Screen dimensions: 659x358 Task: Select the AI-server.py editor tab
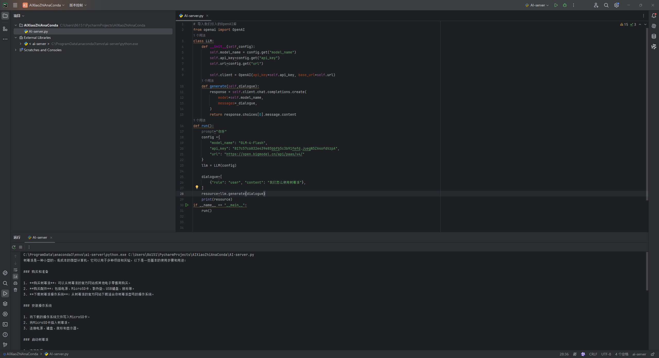(194, 16)
